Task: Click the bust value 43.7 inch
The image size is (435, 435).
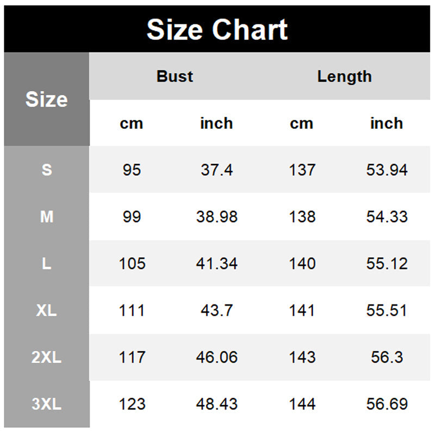Action: pyautogui.click(x=217, y=310)
